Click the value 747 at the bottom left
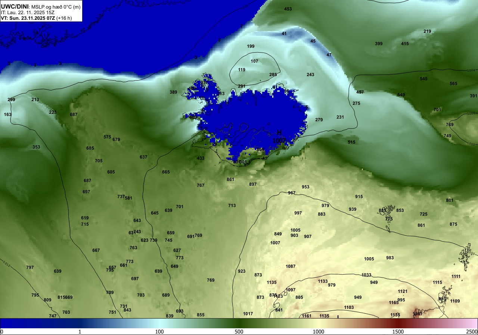This screenshot has height=335, width=478. [53, 316]
